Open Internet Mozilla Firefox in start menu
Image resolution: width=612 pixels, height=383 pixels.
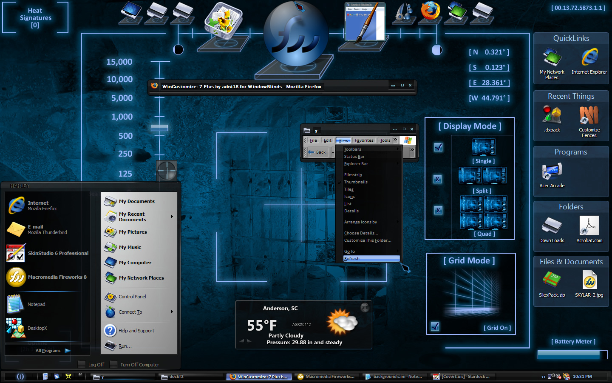point(48,206)
